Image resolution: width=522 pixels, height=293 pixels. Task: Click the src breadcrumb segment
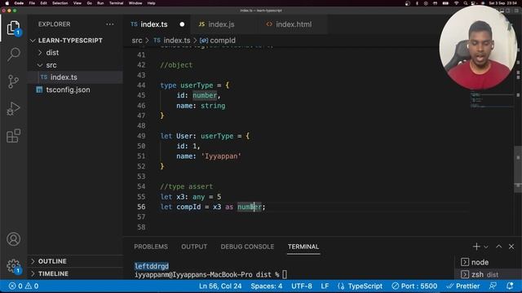[x=137, y=41]
